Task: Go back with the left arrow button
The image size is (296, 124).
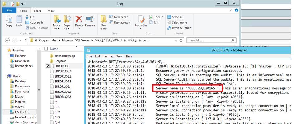Action: tap(7, 40)
